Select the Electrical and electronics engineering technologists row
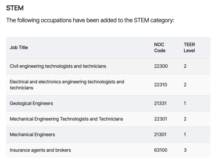 (x=108, y=85)
